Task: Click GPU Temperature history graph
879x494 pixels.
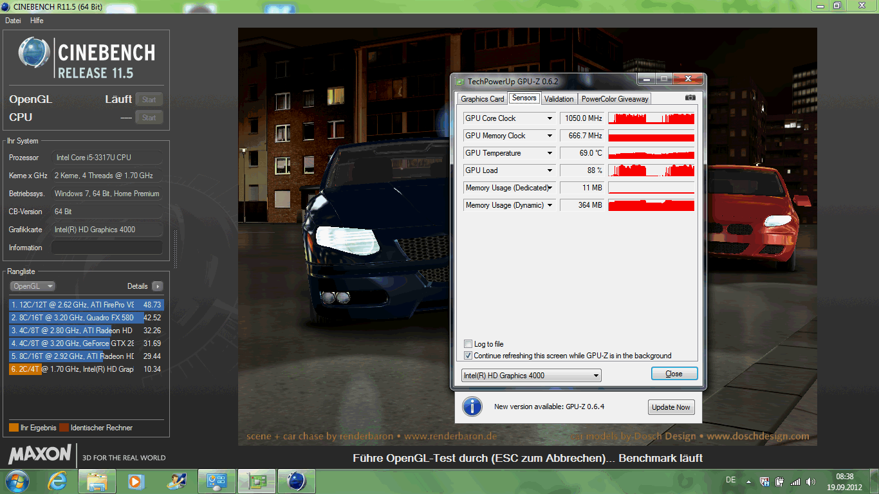Action: pyautogui.click(x=651, y=153)
